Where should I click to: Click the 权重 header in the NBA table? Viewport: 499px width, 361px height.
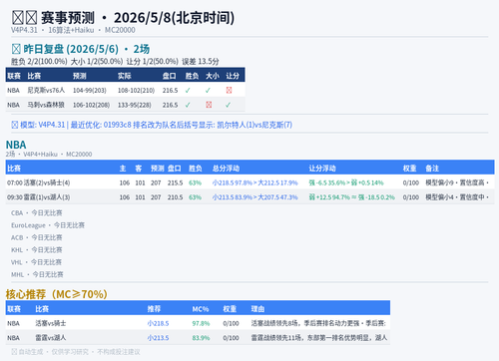[x=409, y=169]
